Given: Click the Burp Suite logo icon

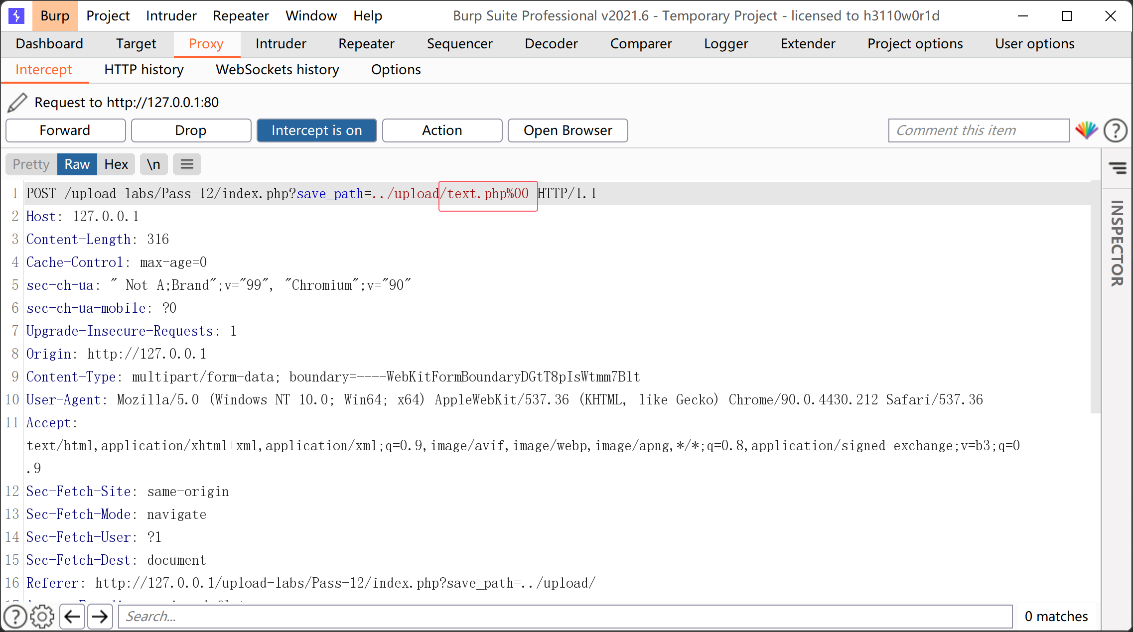Looking at the screenshot, I should click(16, 16).
